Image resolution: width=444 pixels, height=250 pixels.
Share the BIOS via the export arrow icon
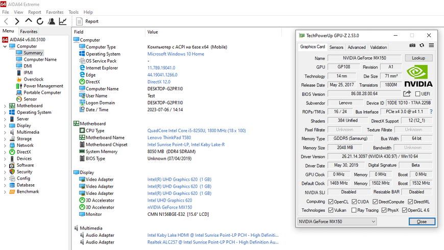coord(407,94)
